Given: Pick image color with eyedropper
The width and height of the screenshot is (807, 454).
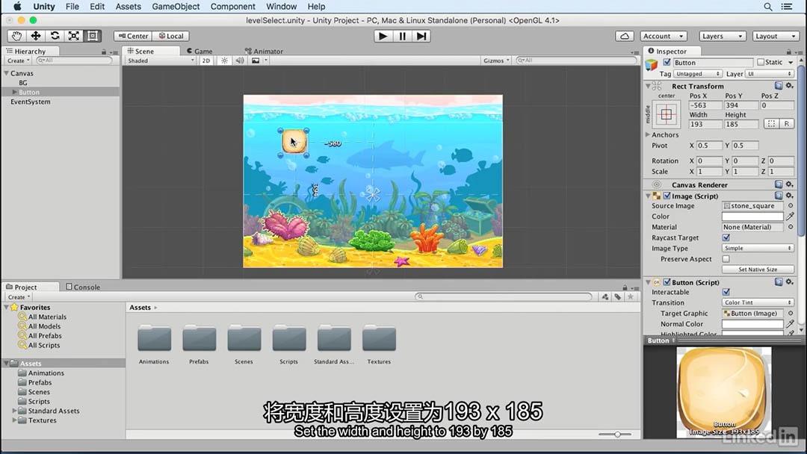Looking at the screenshot, I should tap(790, 217).
